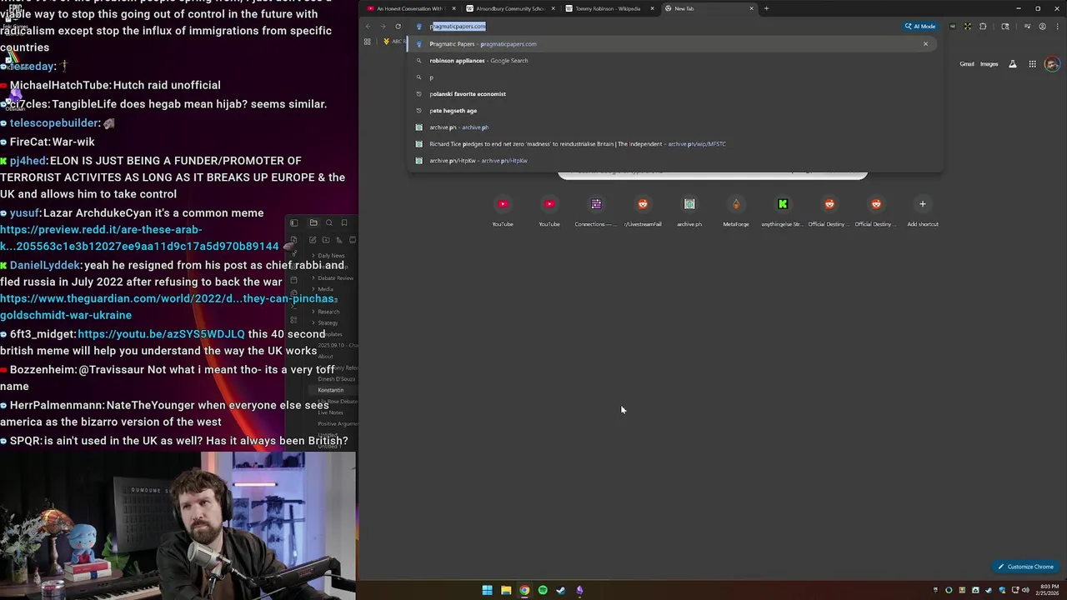Open a new Chrome tab with plus button
1067x600 pixels.
pos(766,8)
